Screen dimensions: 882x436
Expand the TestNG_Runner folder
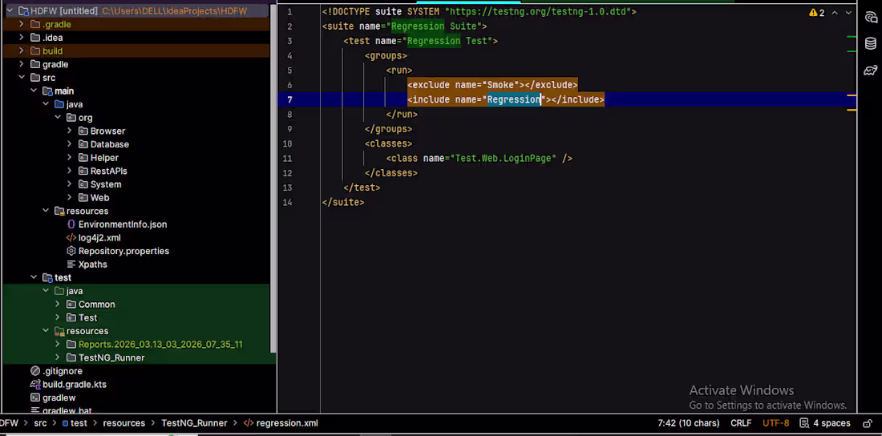58,357
